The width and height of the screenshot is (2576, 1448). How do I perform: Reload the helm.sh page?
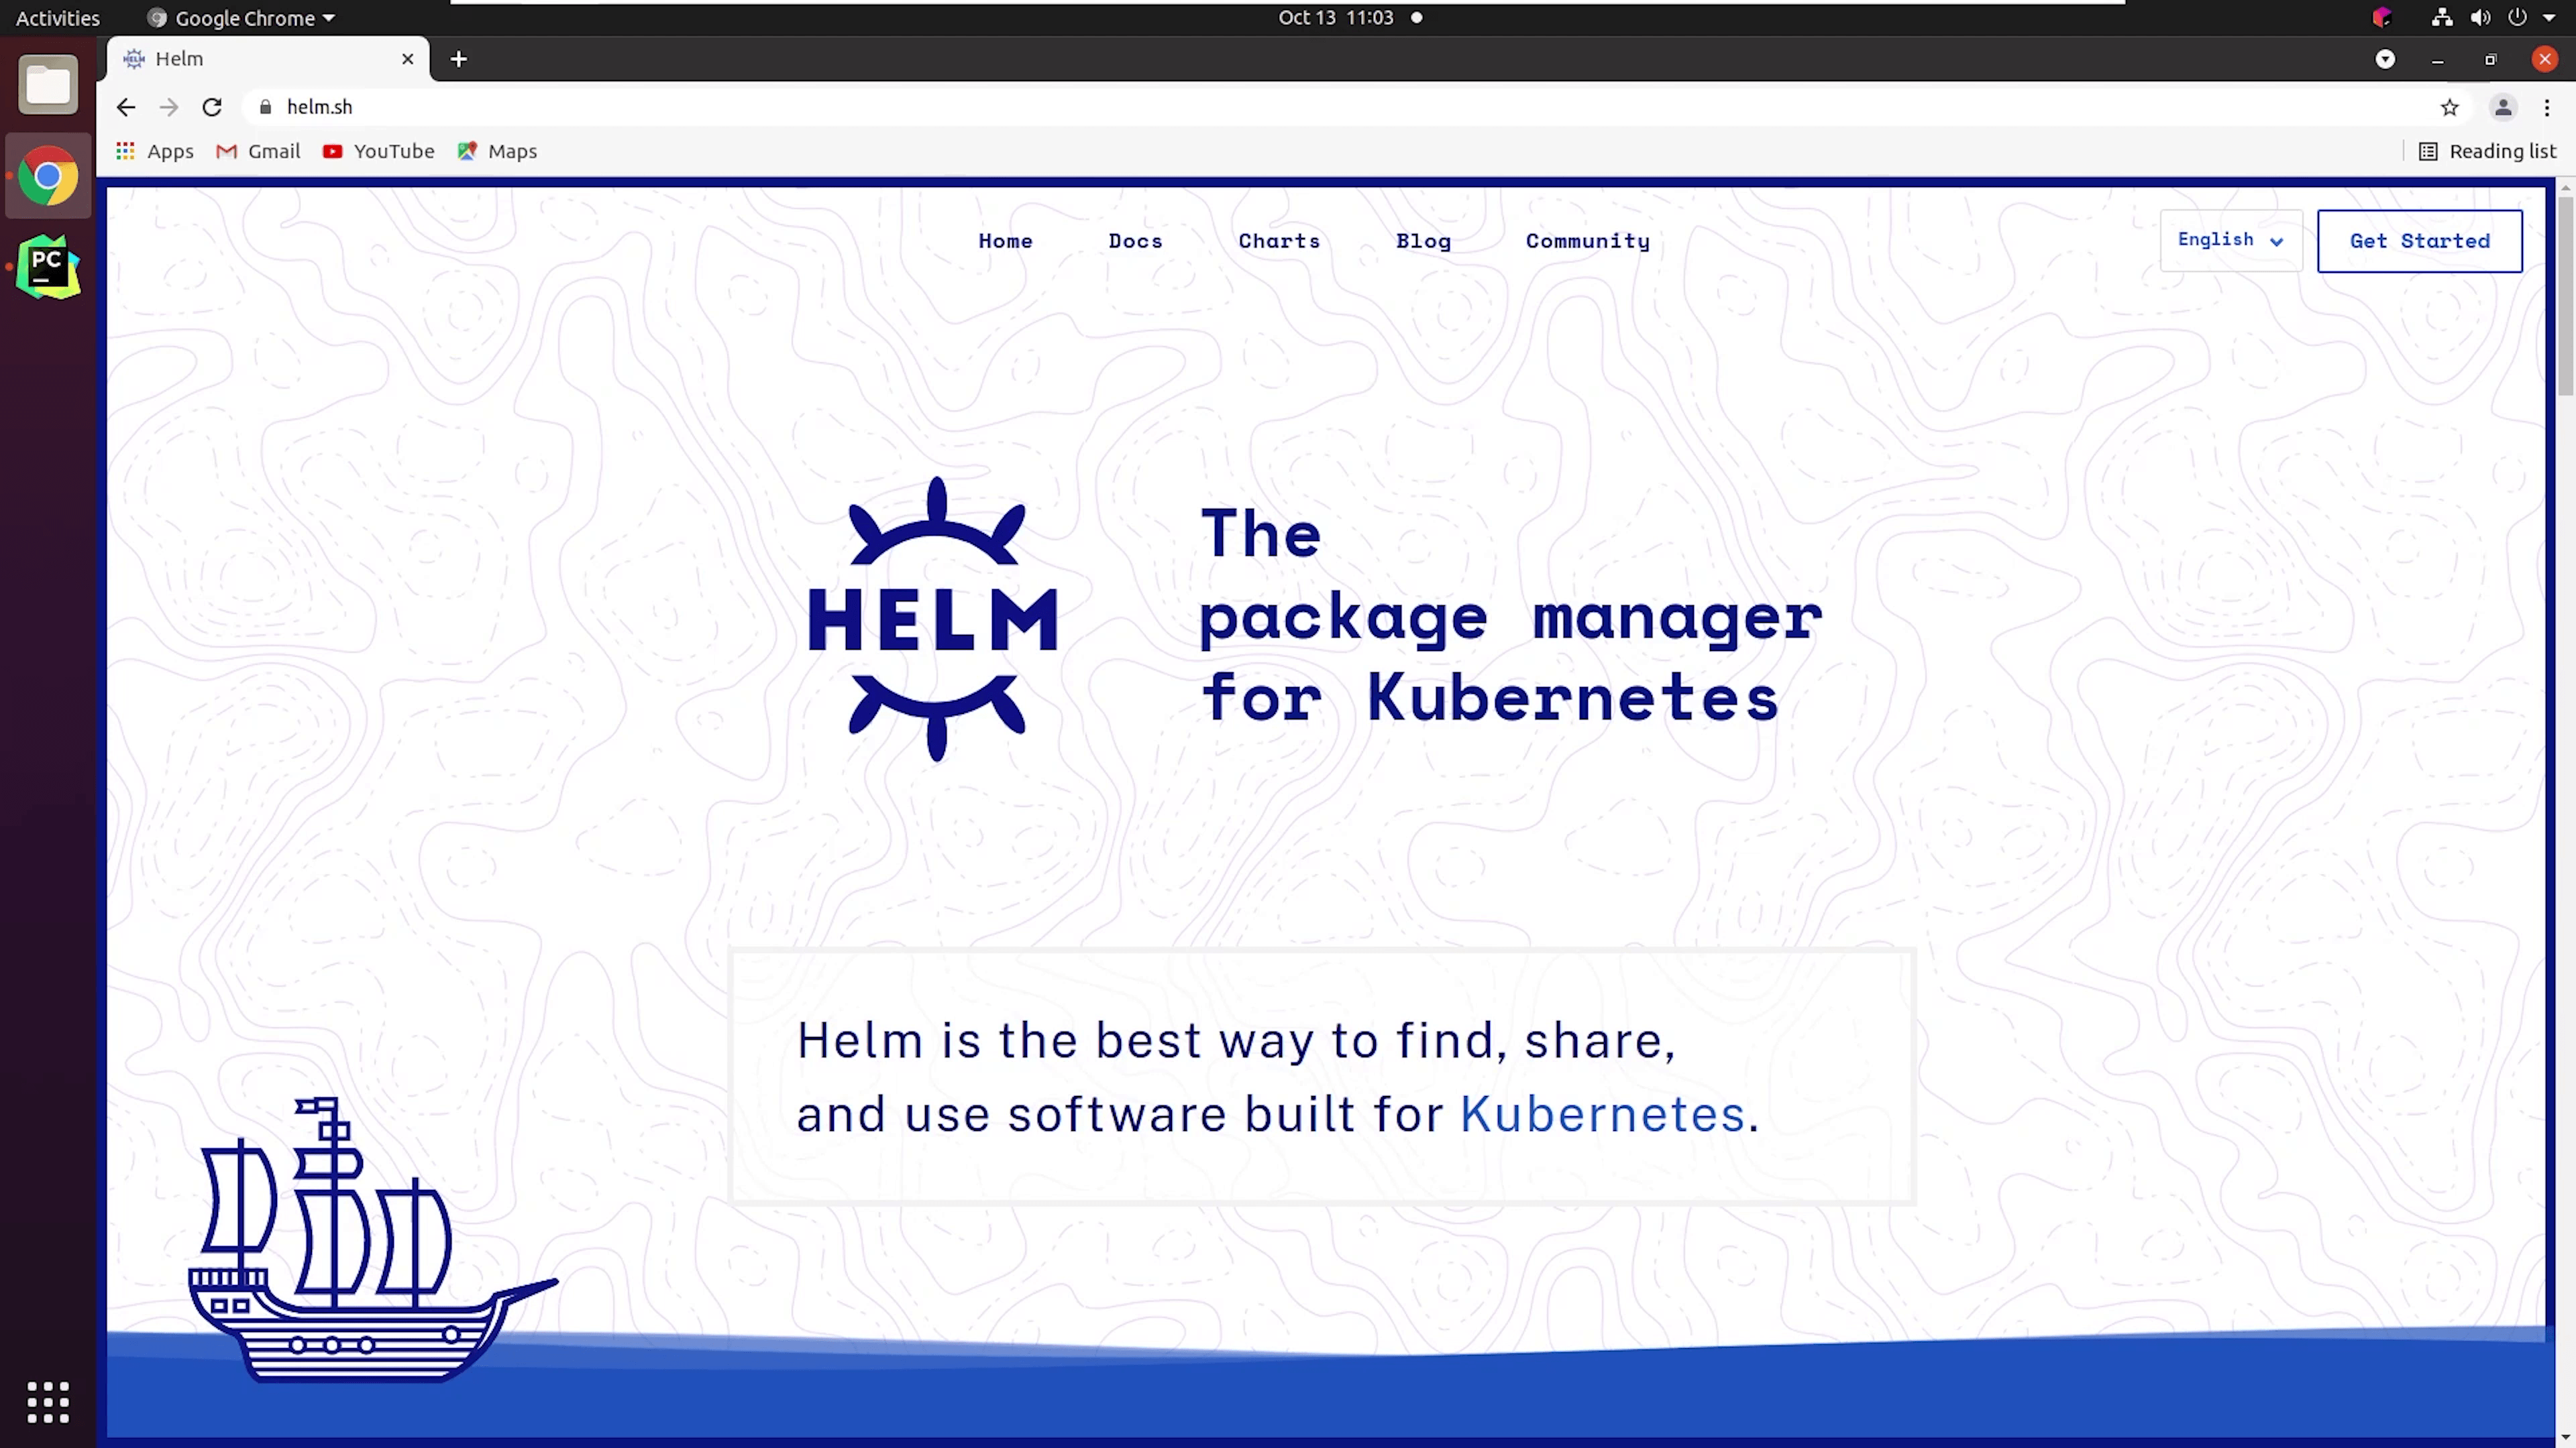click(211, 107)
